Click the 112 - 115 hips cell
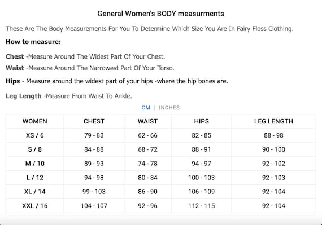The height and width of the screenshot is (225, 322). (202, 205)
